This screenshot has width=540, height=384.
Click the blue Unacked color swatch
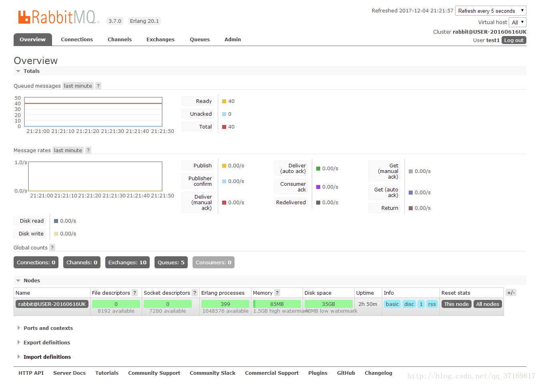point(224,114)
